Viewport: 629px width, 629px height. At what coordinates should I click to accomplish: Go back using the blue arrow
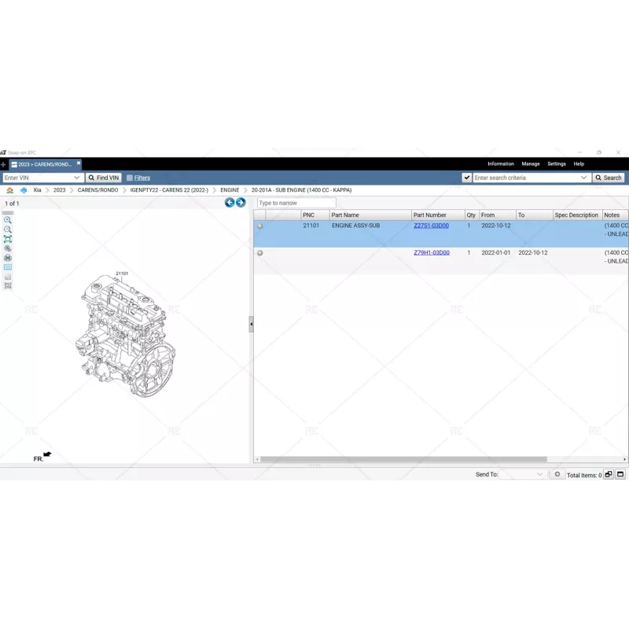pyautogui.click(x=24, y=190)
